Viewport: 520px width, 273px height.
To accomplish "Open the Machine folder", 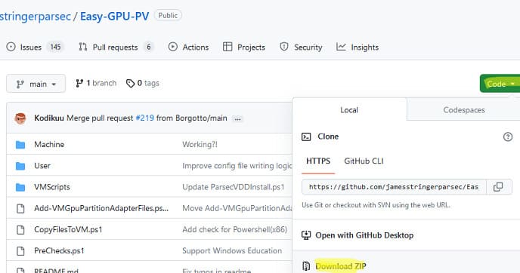I will point(49,144).
